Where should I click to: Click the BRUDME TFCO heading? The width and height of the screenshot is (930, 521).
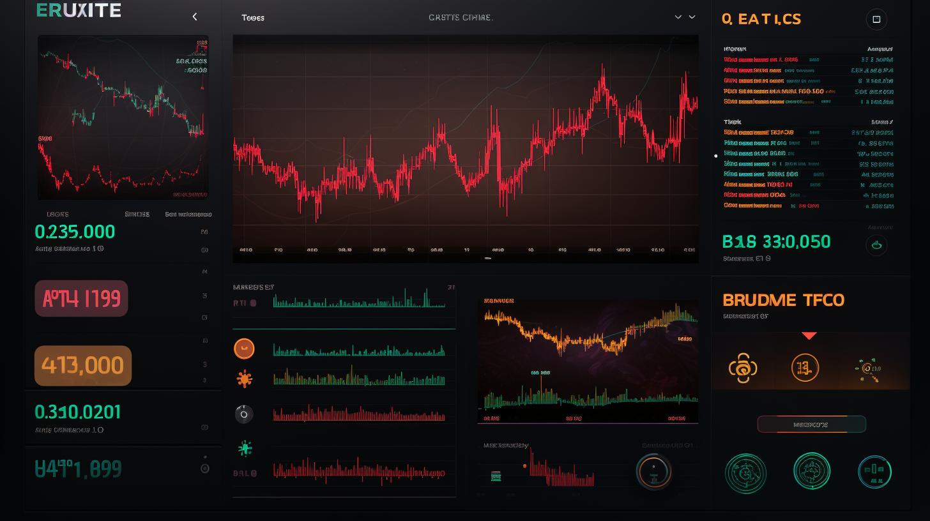[784, 299]
